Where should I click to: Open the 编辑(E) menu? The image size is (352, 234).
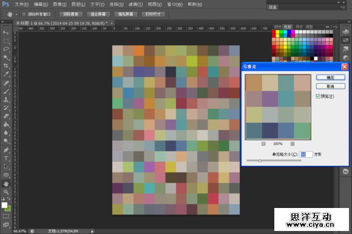(x=41, y=4)
